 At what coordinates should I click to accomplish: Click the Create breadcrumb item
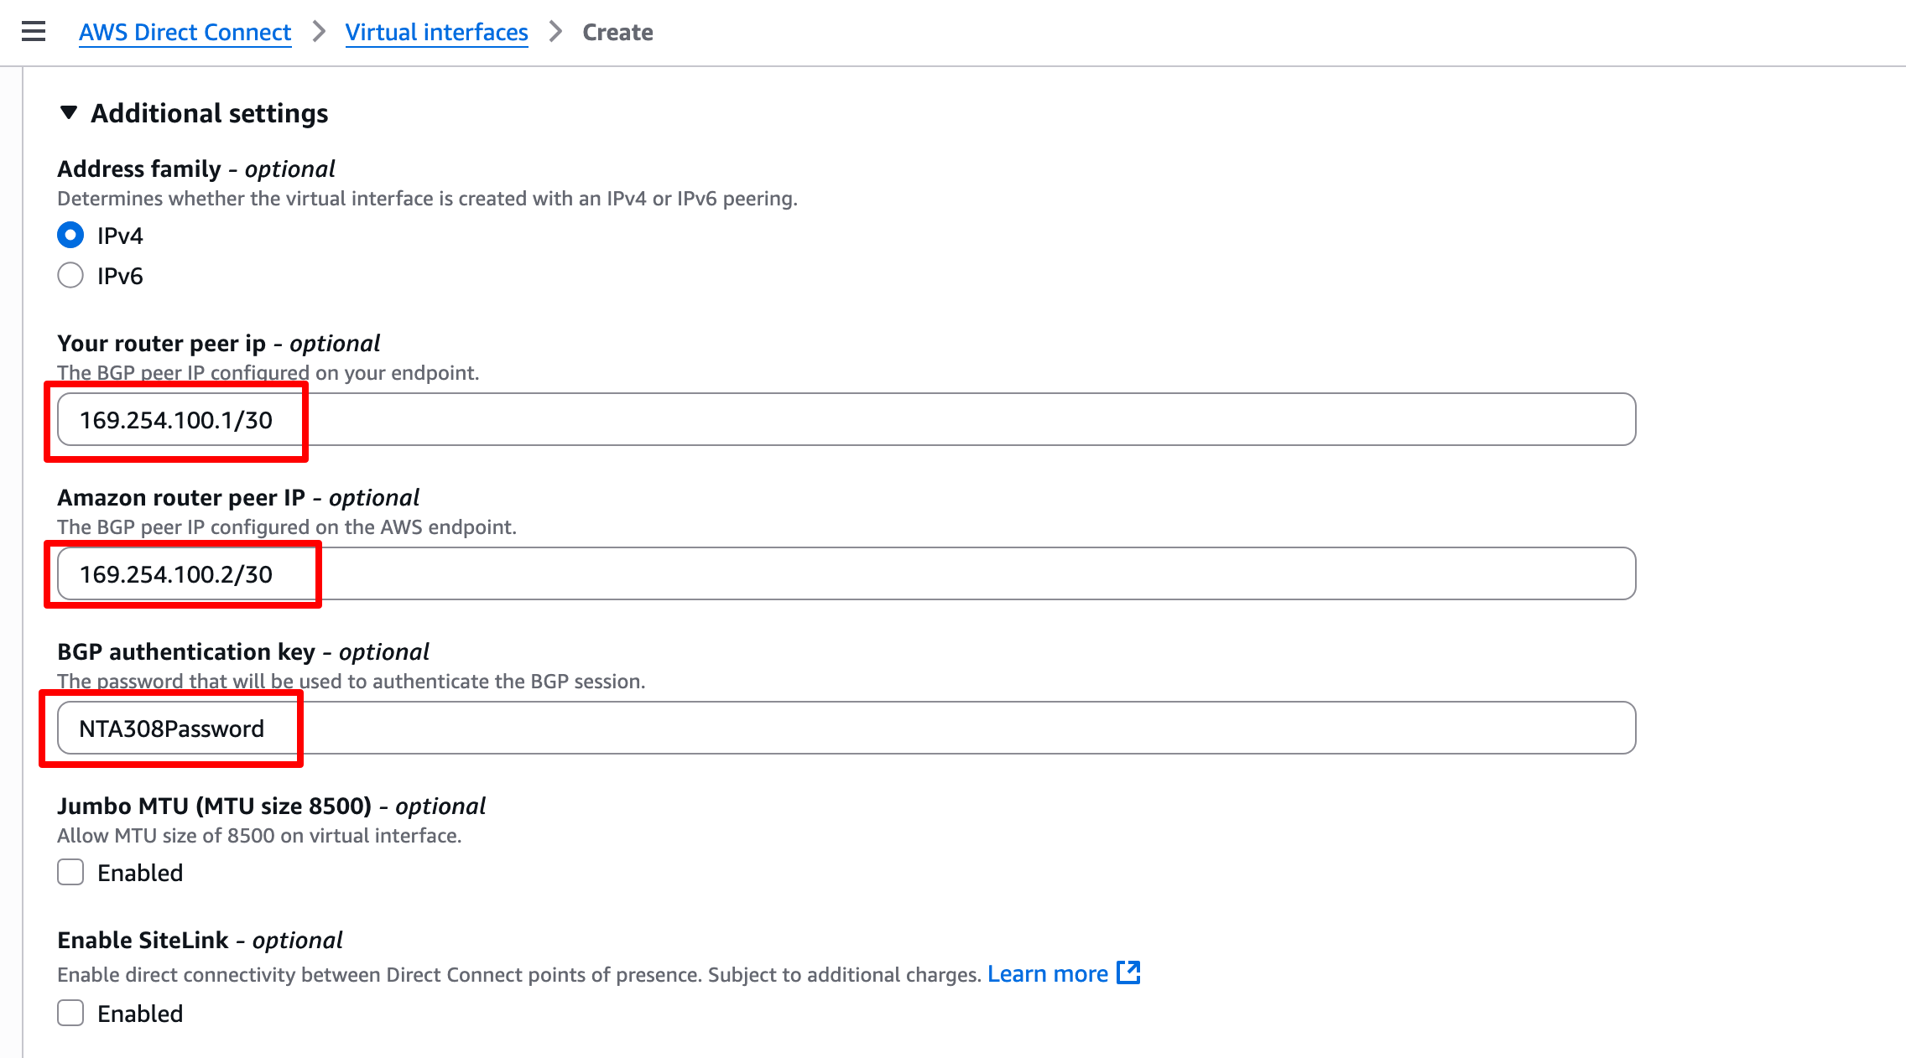point(617,32)
